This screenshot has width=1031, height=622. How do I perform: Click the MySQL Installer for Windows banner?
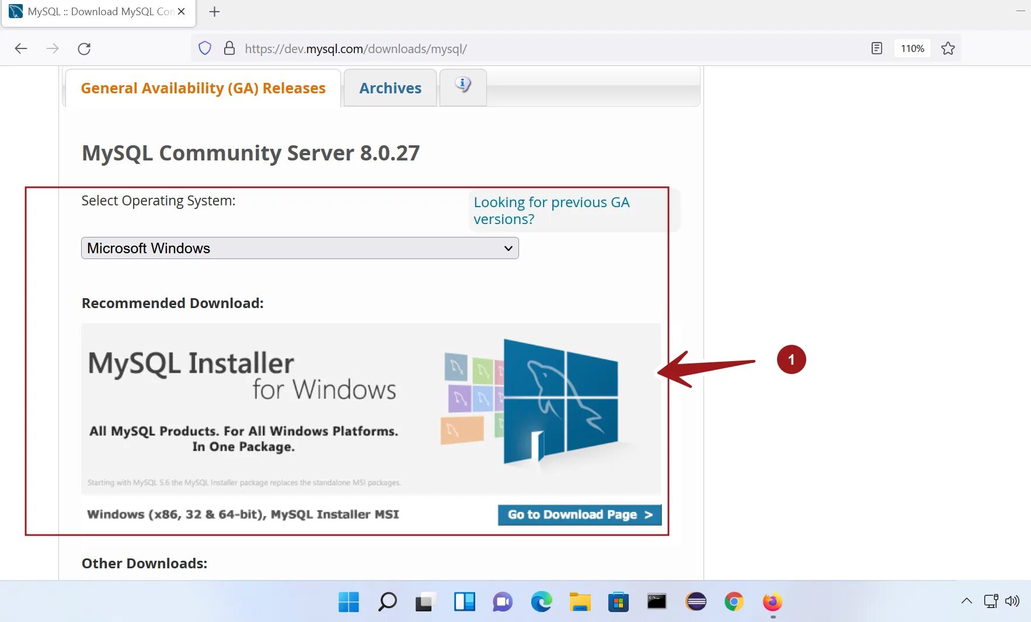tap(371, 408)
